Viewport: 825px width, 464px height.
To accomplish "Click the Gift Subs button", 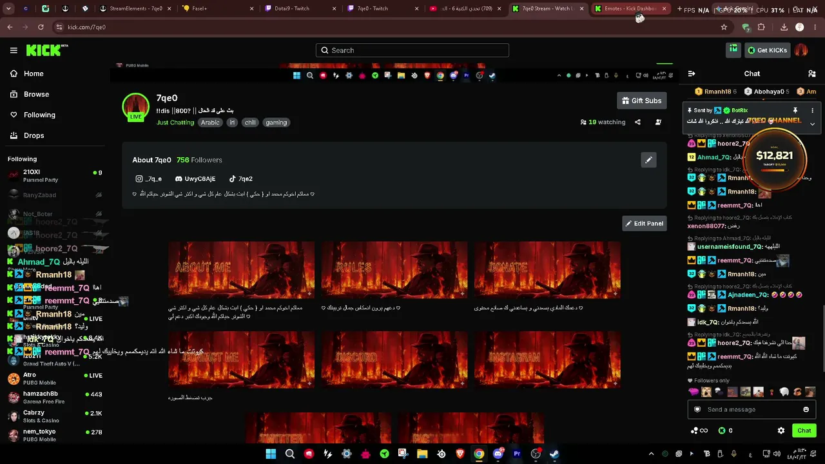I will pos(641,101).
